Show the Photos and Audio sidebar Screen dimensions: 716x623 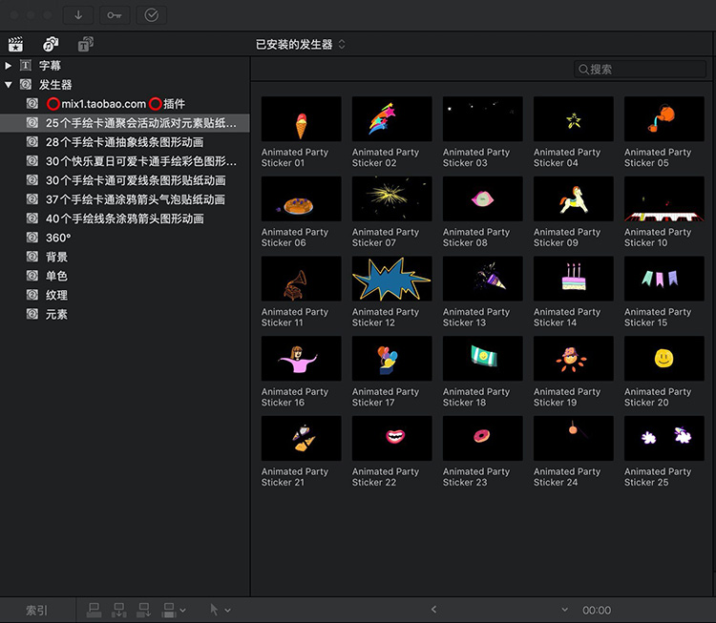(51, 44)
